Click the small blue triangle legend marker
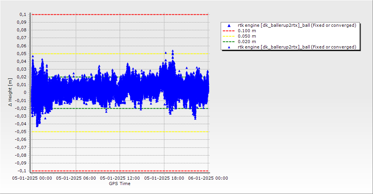Viewport: 373px width, 194px height. 229,47
